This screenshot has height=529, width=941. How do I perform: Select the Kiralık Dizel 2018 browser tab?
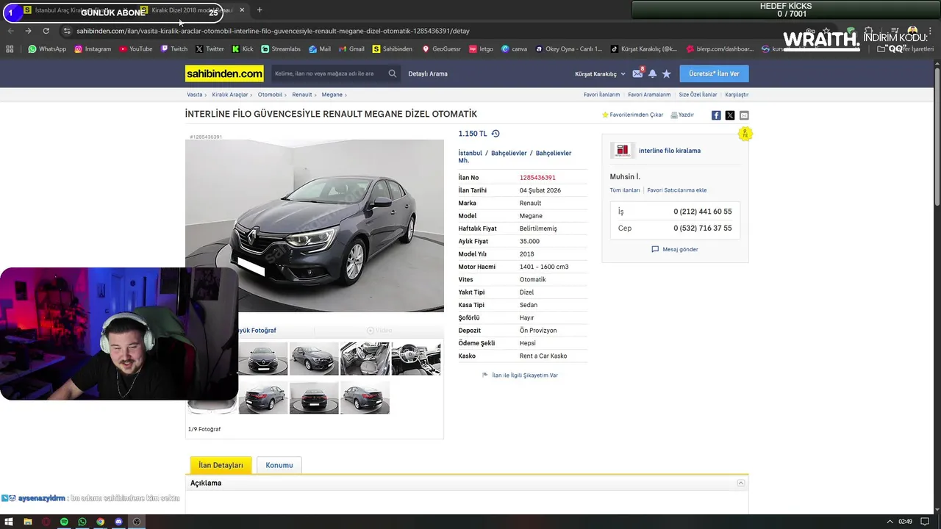(193, 10)
